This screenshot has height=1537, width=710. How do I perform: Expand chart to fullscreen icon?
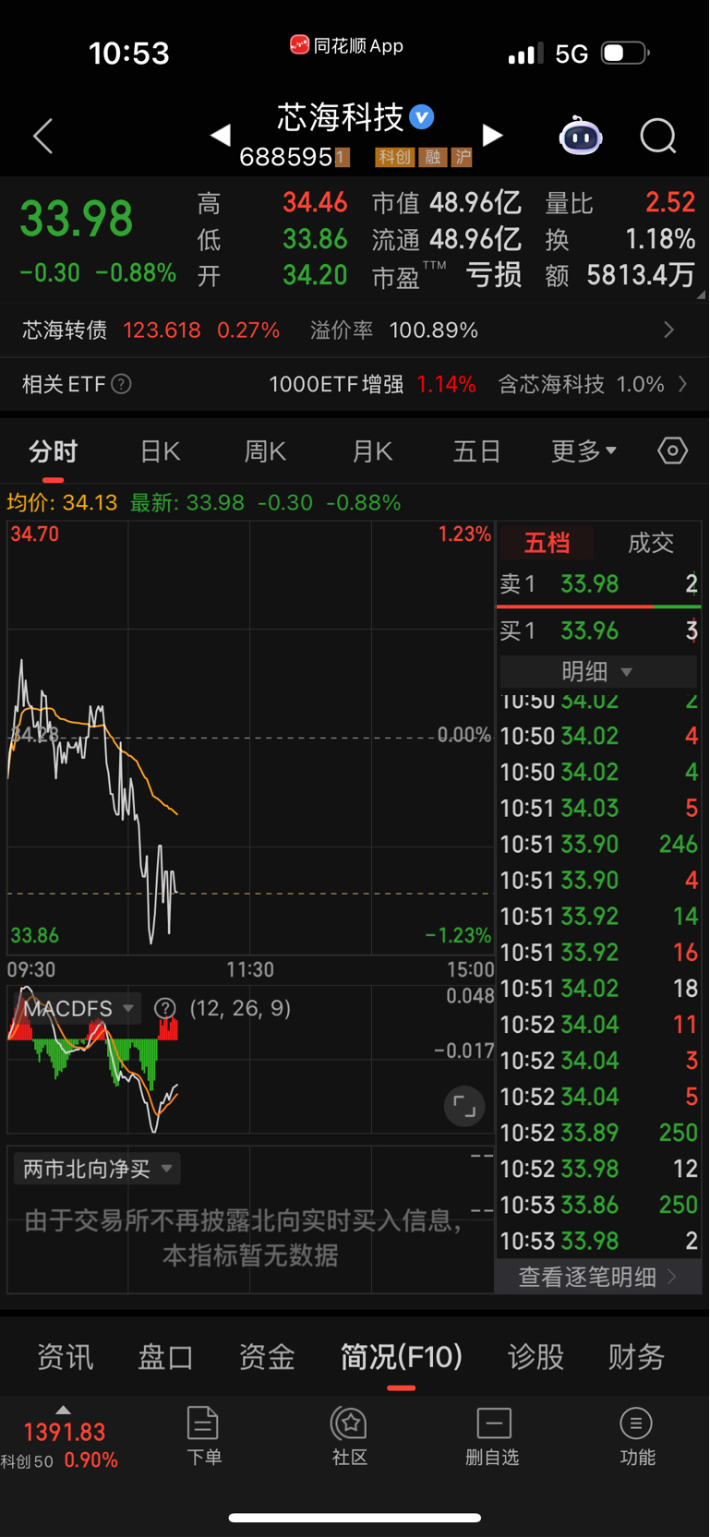tap(464, 1105)
